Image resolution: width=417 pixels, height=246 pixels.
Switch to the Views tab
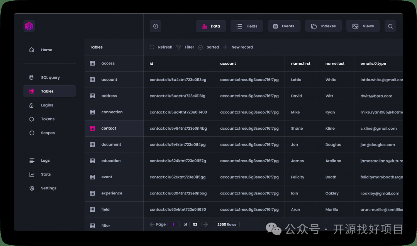pyautogui.click(x=363, y=26)
